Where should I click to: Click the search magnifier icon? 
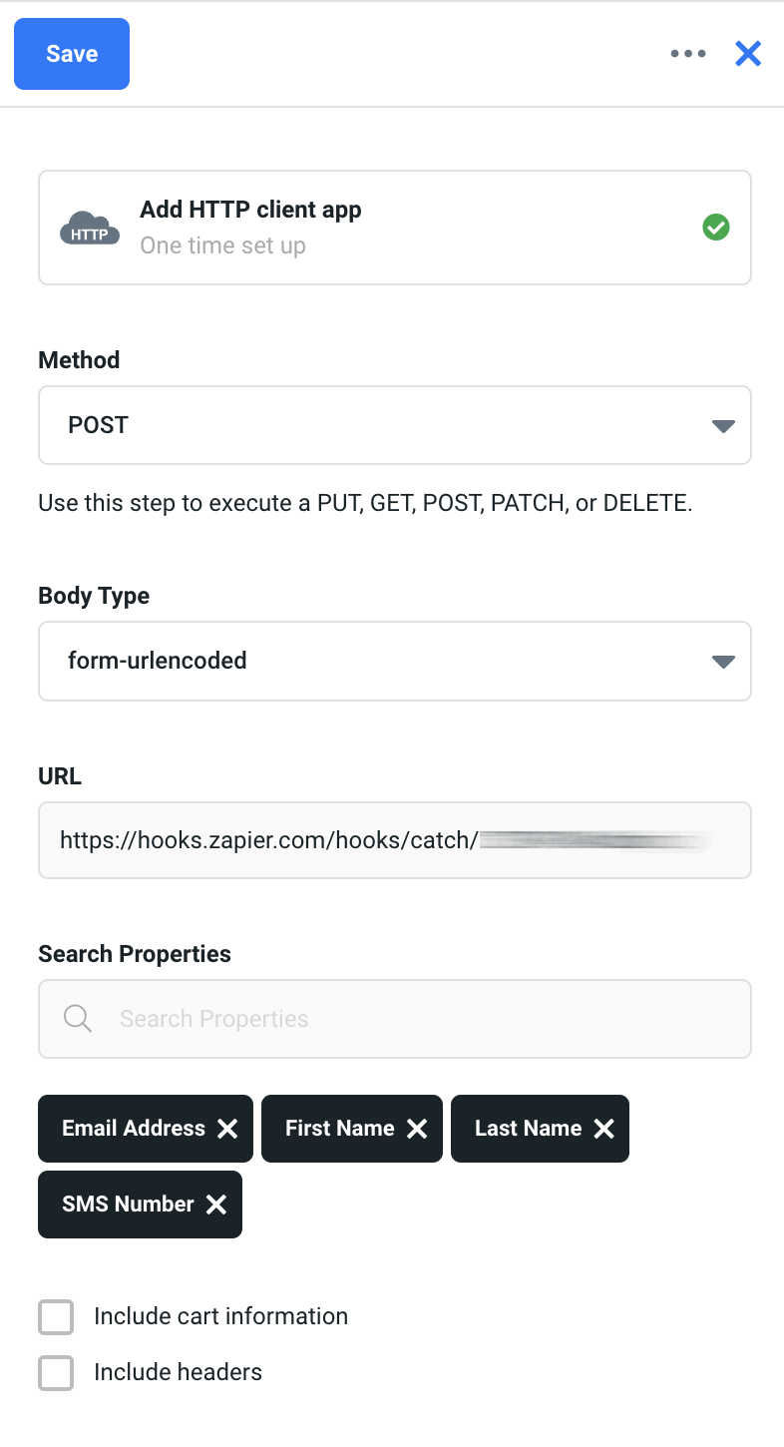78,1019
